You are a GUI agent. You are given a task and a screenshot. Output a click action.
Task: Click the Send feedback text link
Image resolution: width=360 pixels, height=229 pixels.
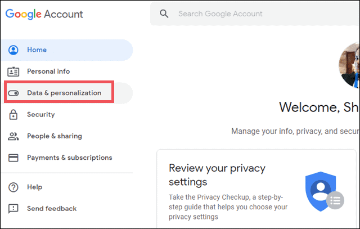[x=52, y=209]
